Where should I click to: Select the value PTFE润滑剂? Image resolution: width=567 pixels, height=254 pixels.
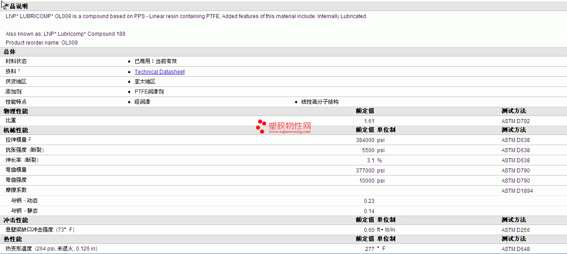149,92
